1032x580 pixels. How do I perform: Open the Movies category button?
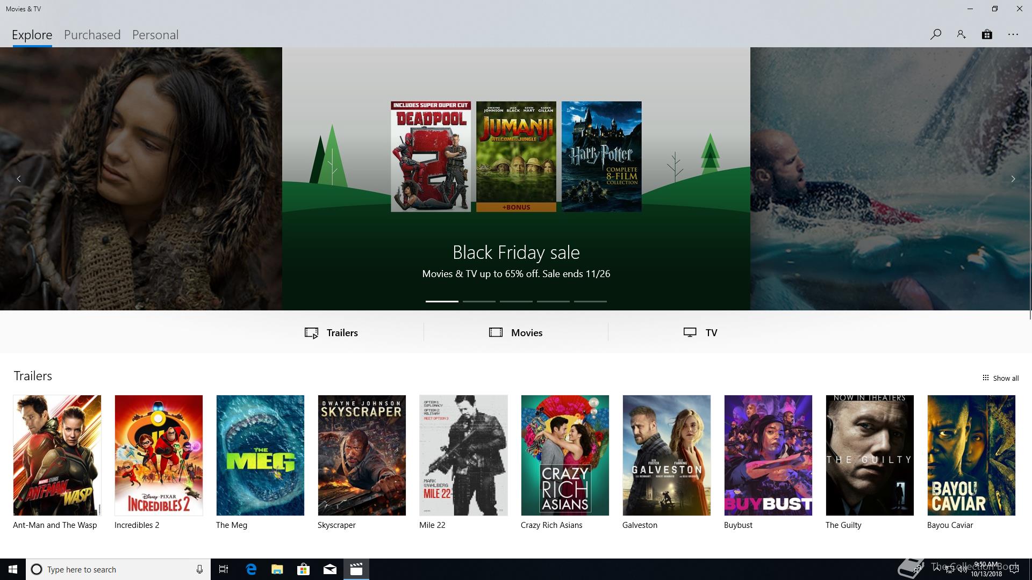(x=516, y=332)
